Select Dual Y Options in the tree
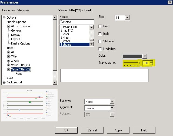173x136 pixels. coord(21,43)
